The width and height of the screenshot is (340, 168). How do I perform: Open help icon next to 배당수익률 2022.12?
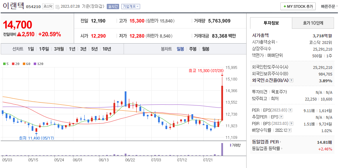[x=290, y=130]
